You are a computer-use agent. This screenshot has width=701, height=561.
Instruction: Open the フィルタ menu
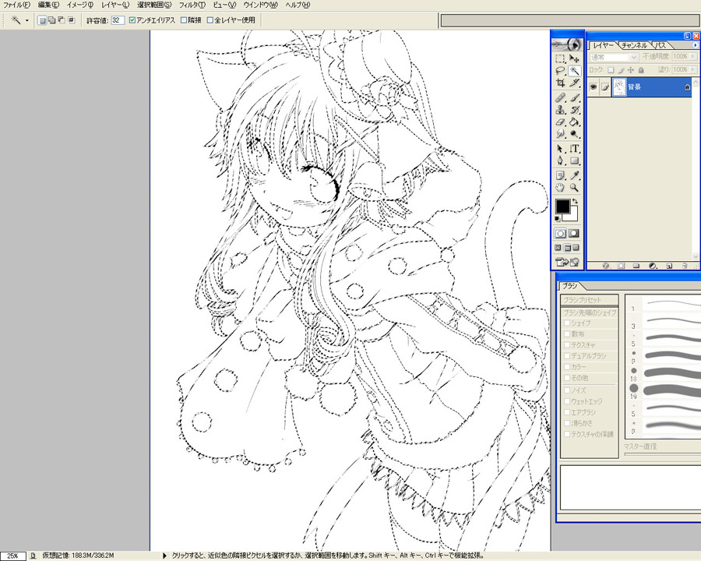[x=192, y=5]
